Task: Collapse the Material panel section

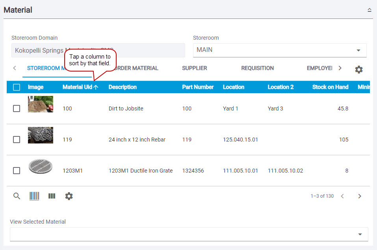Action: pos(370,10)
